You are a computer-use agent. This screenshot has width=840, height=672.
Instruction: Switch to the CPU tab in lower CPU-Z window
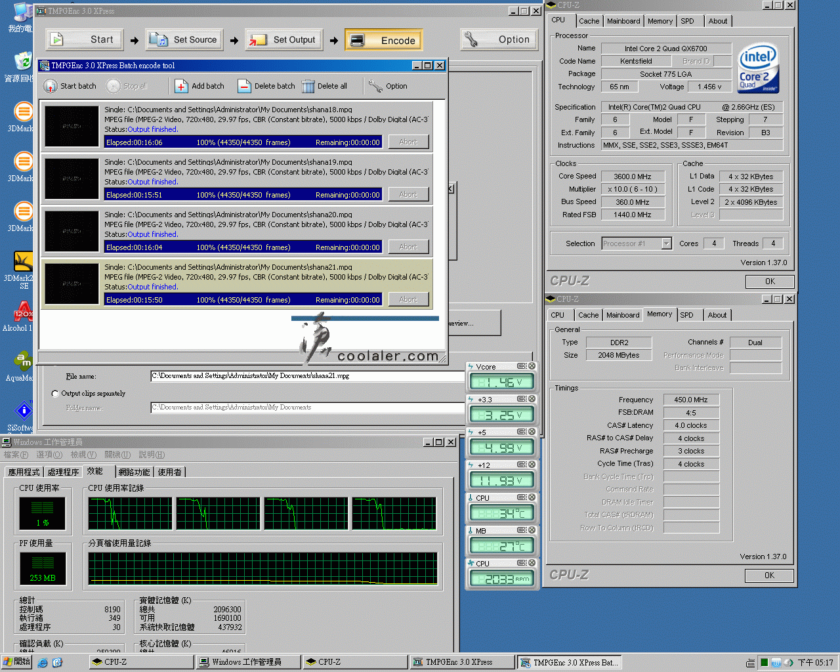pos(558,315)
